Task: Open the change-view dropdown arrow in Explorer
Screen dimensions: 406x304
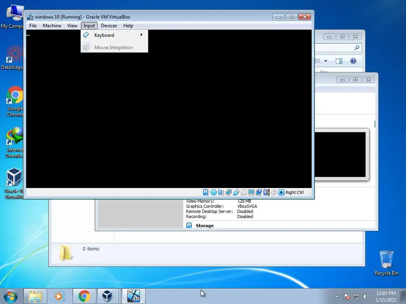Action: 326,61
